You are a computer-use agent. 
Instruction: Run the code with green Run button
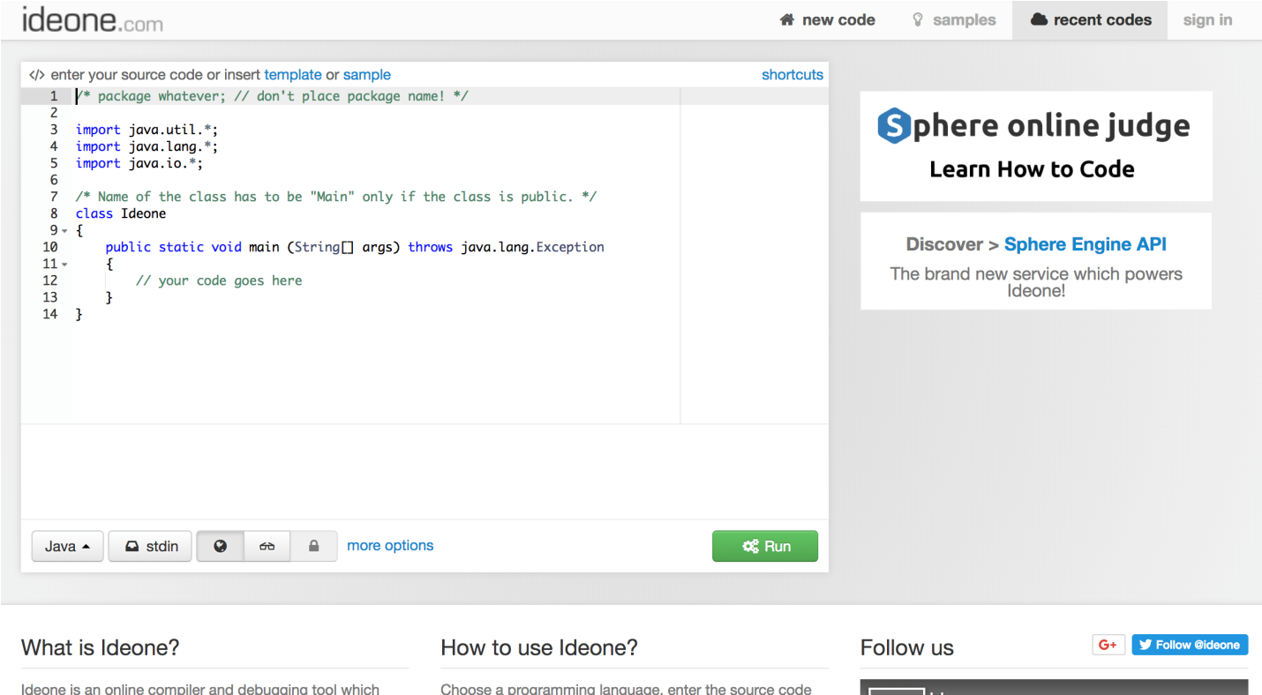click(765, 546)
